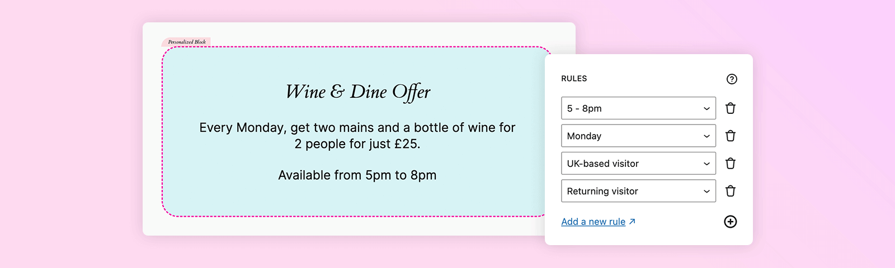Click the Every Monday offer paragraph
895x268 pixels.
point(357,136)
